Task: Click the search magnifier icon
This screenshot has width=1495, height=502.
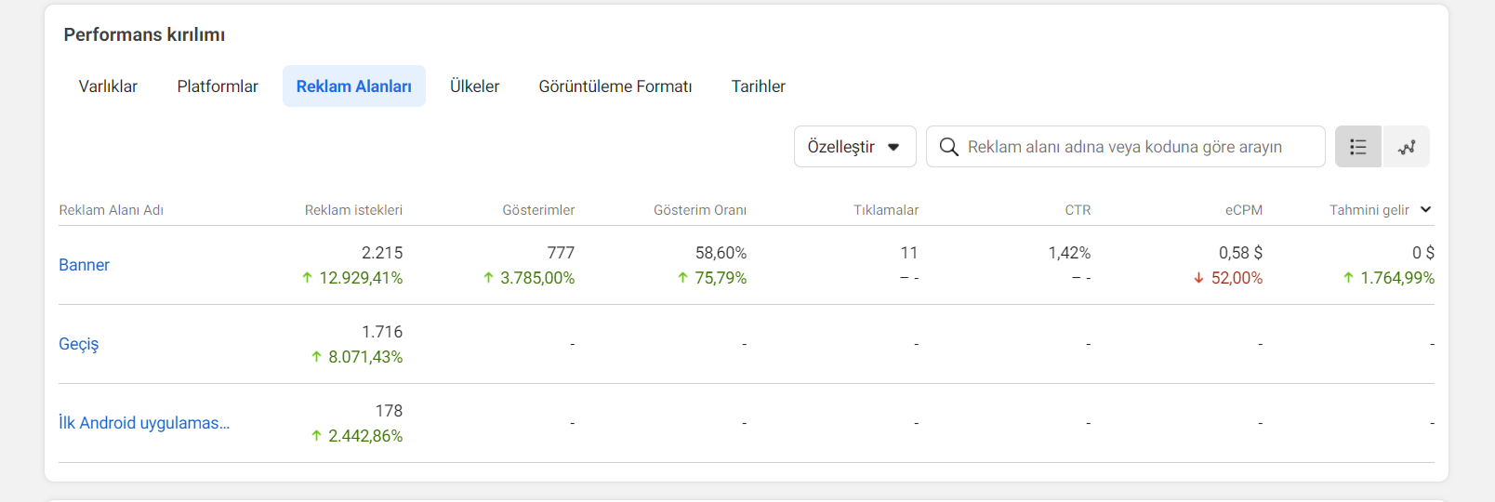Action: [948, 147]
